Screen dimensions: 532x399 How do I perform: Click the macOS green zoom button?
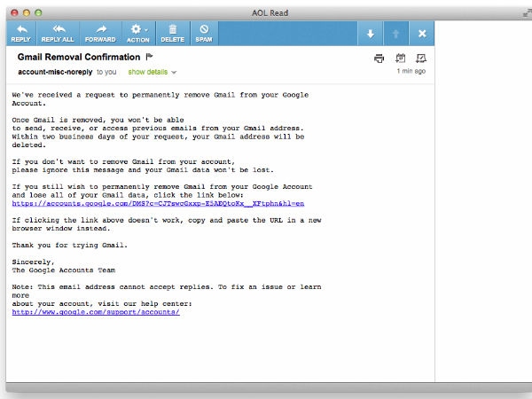(x=38, y=13)
